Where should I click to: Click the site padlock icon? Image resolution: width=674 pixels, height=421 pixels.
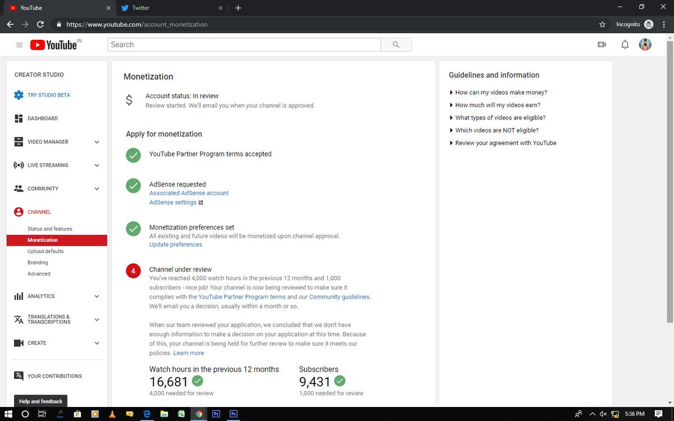point(58,25)
